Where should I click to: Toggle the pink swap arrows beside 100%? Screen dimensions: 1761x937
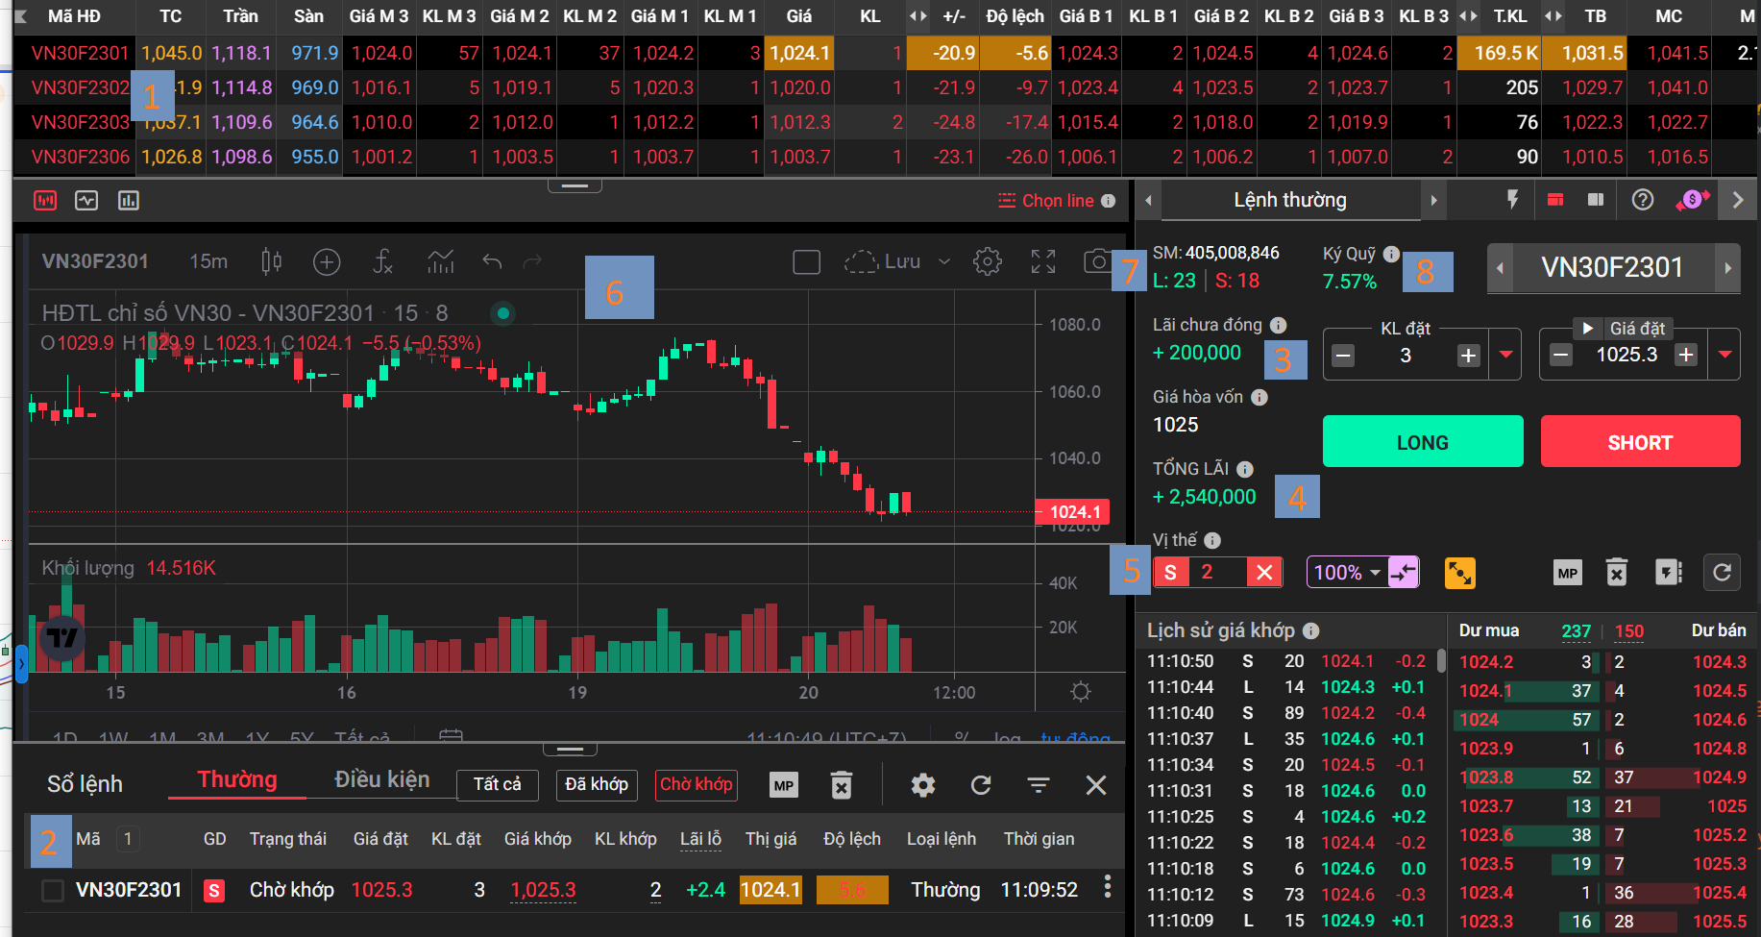[1404, 573]
